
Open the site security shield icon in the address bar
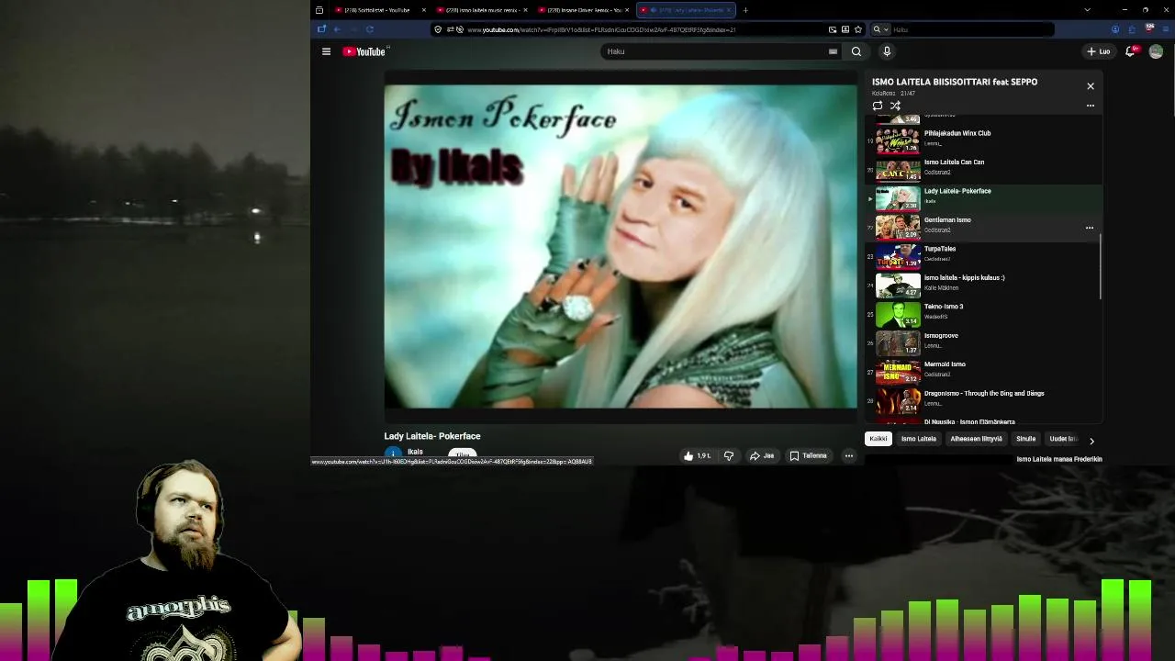(438, 29)
